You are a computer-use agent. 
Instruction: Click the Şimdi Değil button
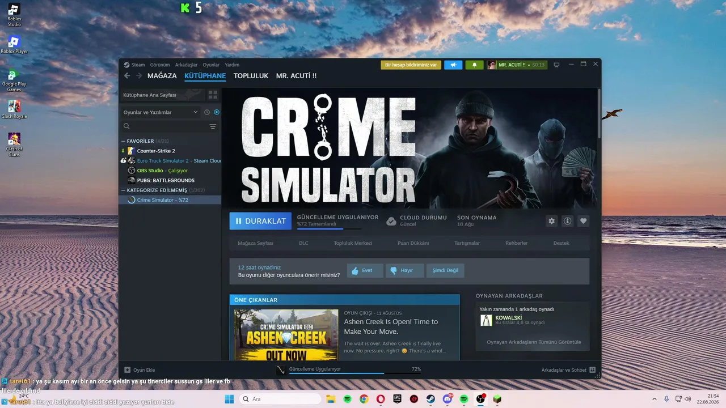pyautogui.click(x=445, y=270)
